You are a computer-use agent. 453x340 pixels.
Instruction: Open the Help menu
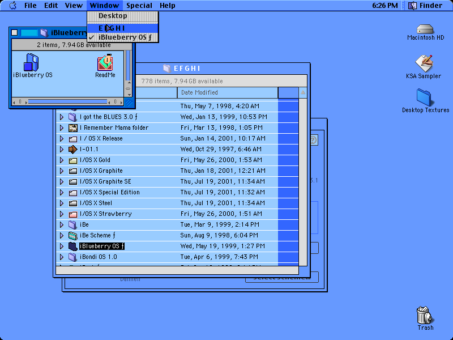(167, 6)
